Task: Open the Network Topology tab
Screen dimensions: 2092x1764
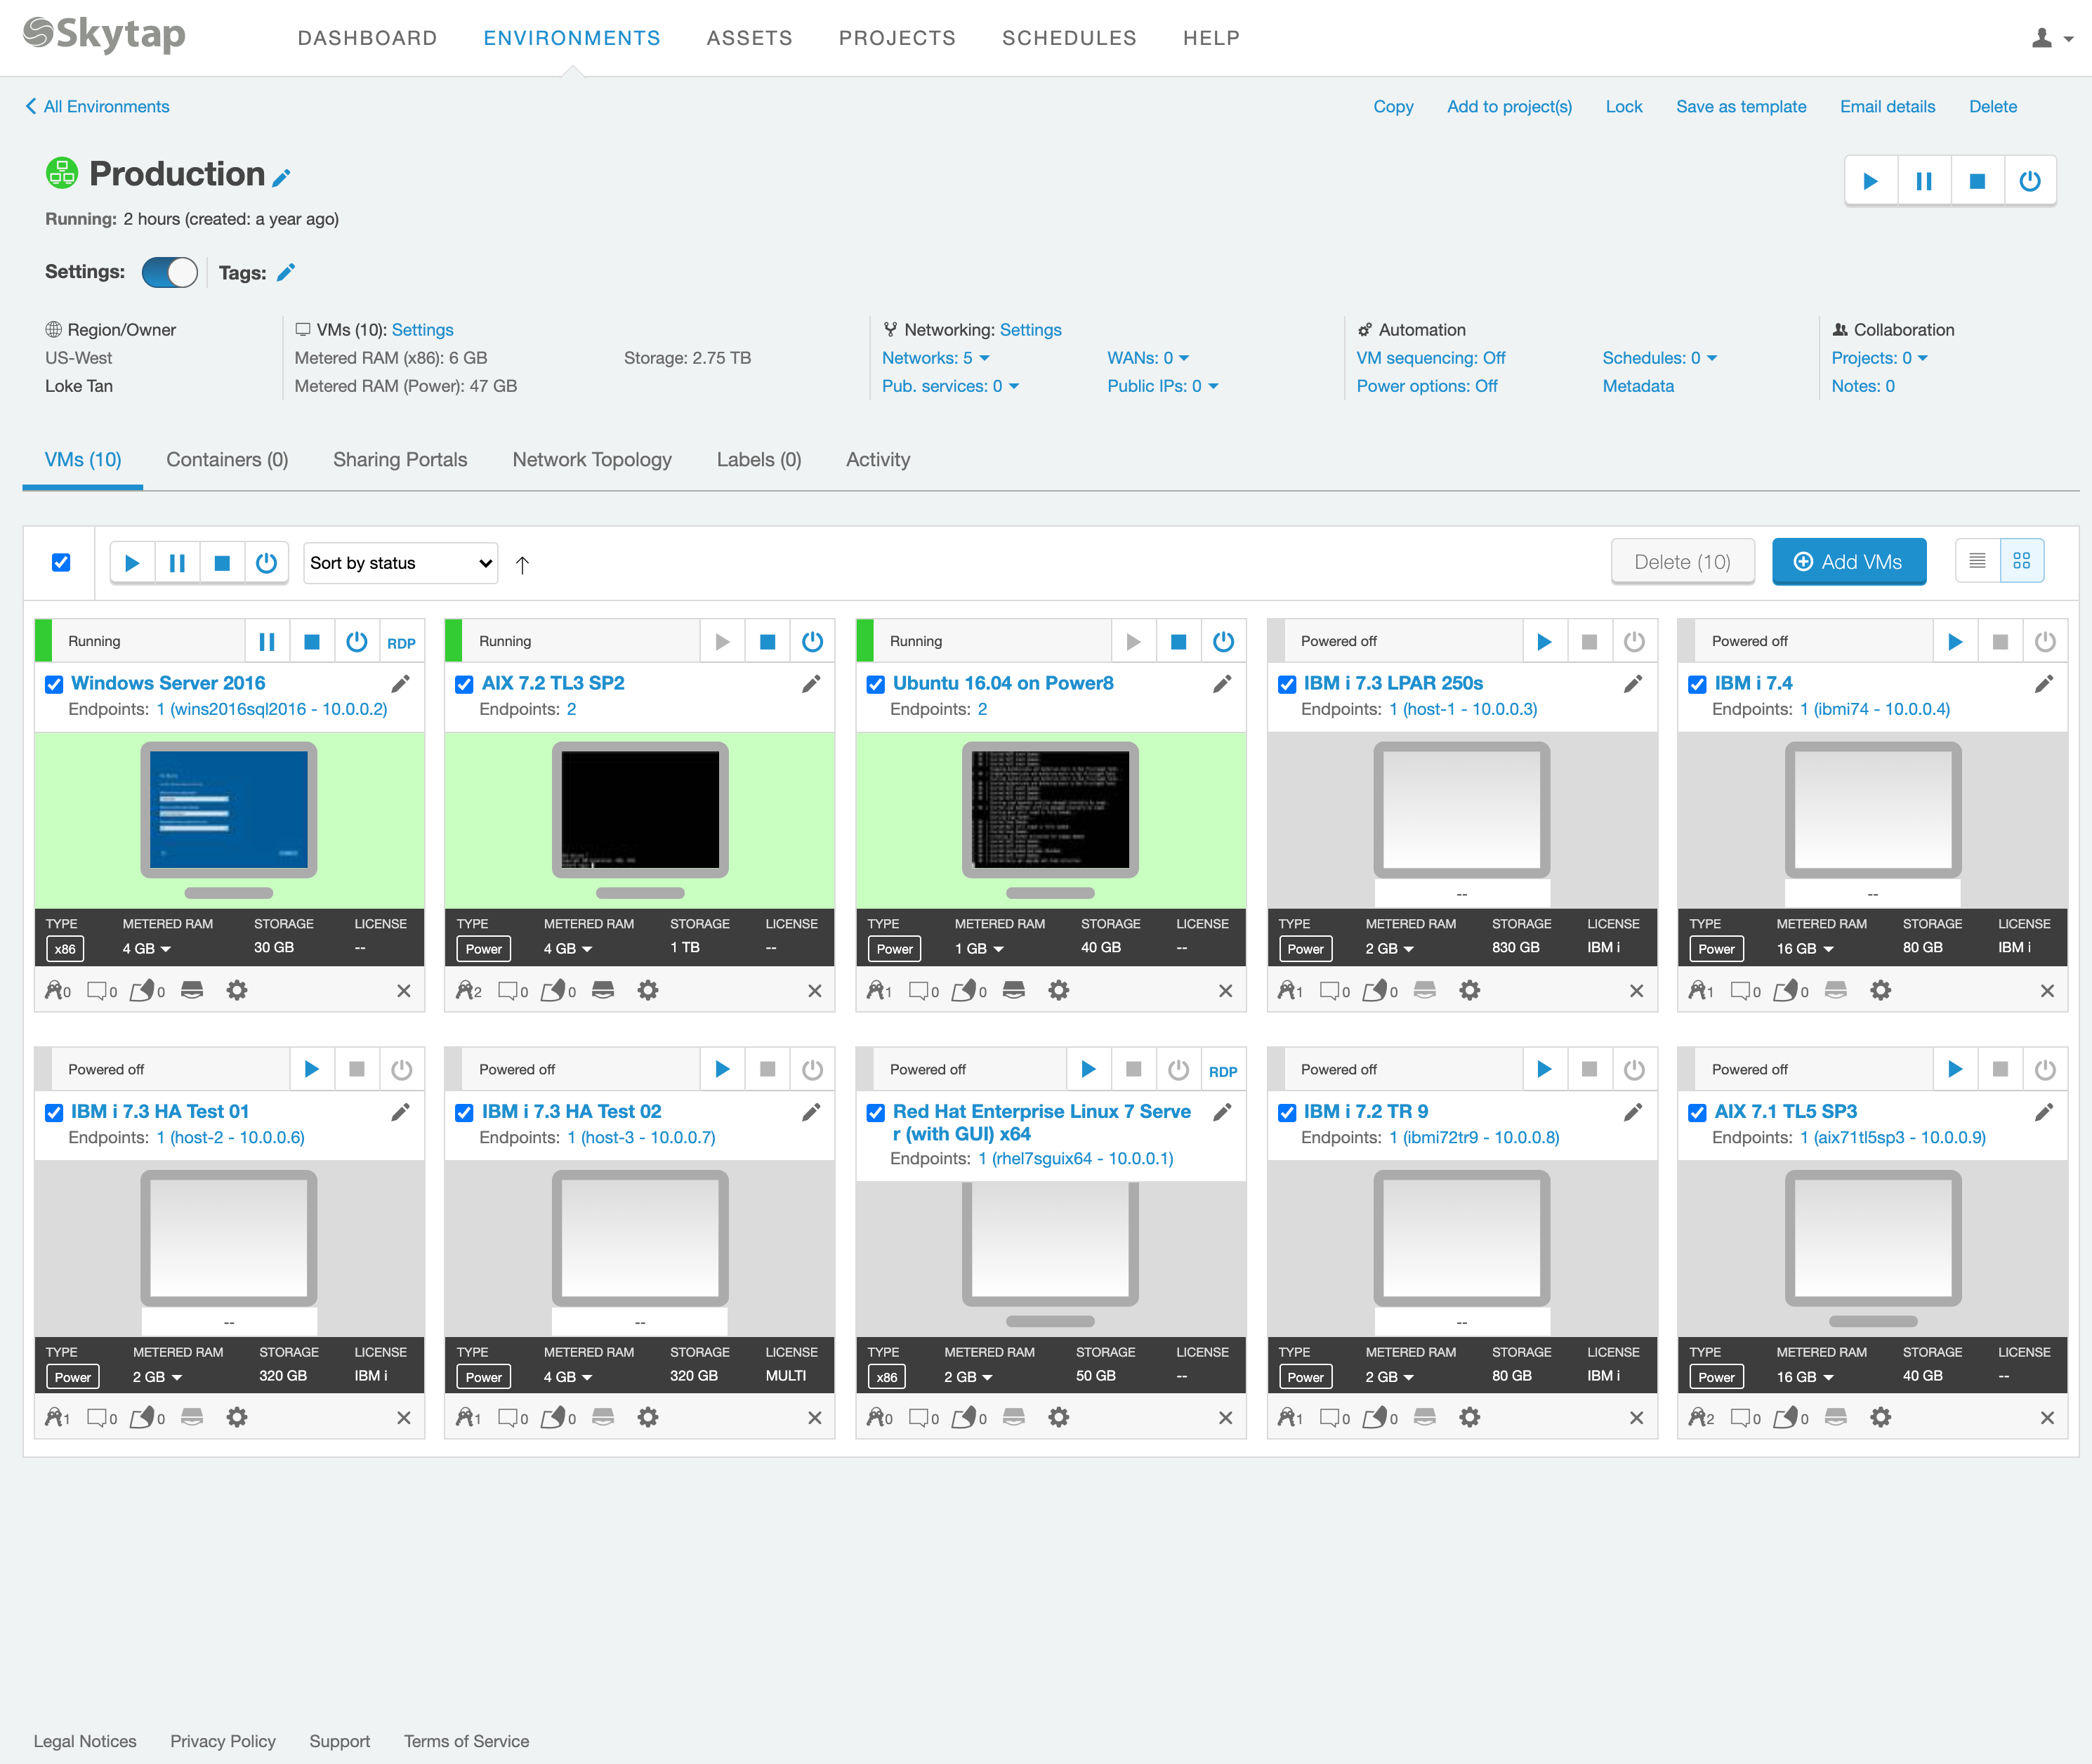Action: 591,460
